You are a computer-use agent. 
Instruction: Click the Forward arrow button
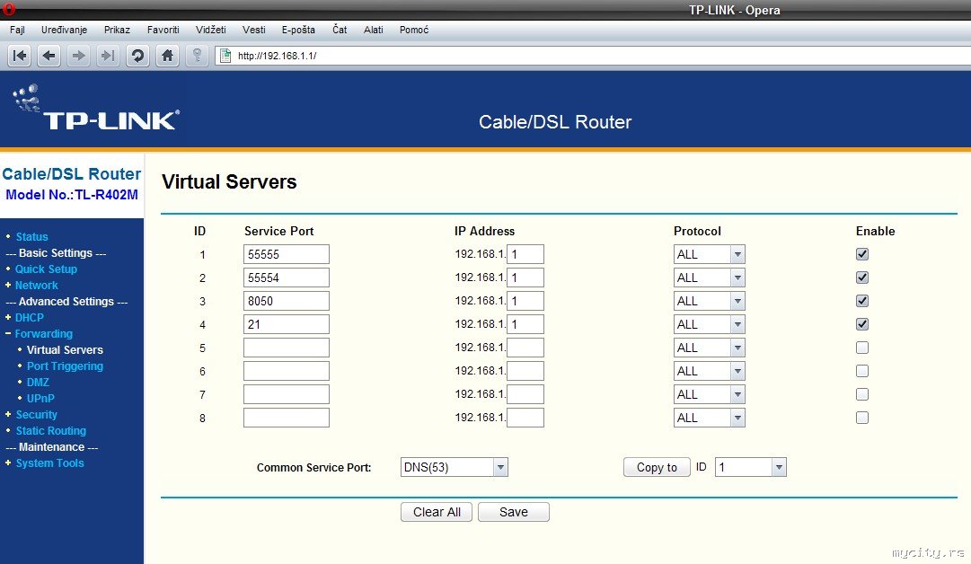78,56
